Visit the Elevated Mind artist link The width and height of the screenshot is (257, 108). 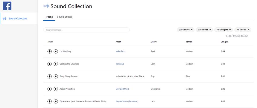coord(122,89)
